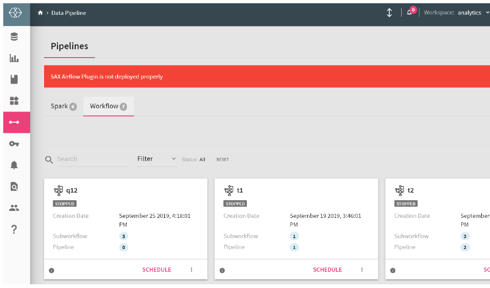Click SCHEDULE on the q12 workflow
Screen dimensions: 490x288
[x=156, y=269]
